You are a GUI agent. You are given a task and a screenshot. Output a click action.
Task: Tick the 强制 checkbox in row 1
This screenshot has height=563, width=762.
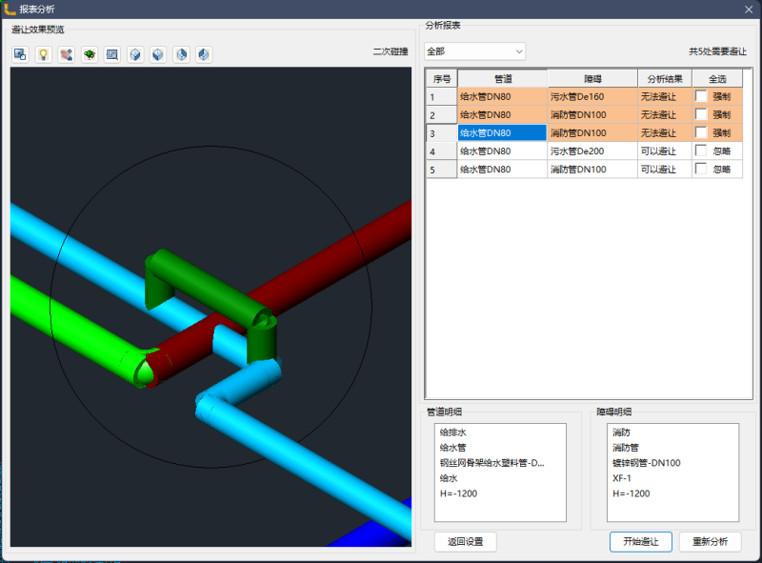701,96
